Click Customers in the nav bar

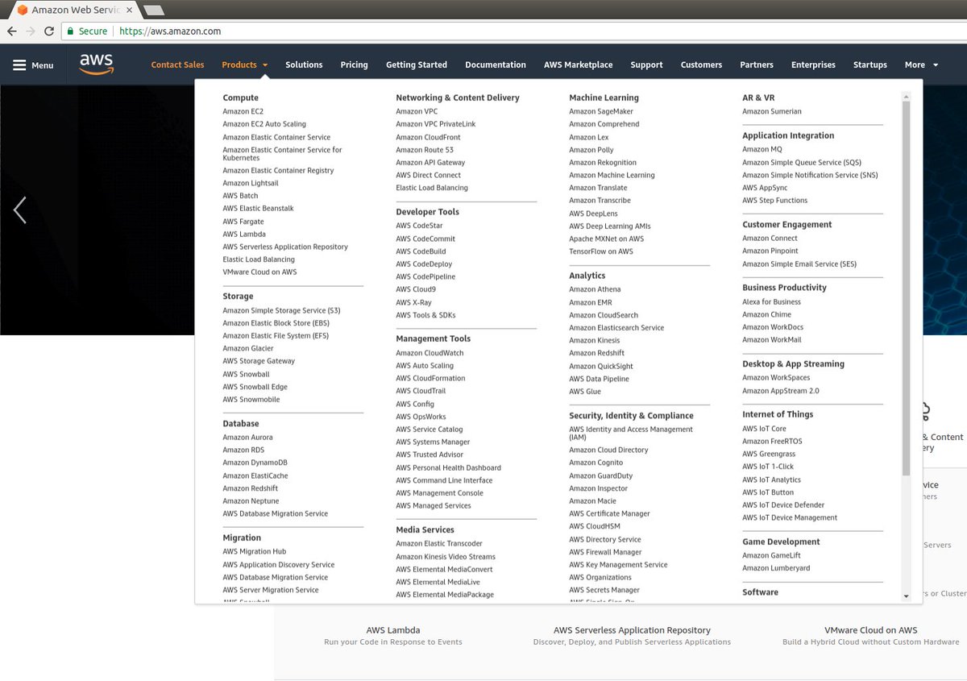701,64
